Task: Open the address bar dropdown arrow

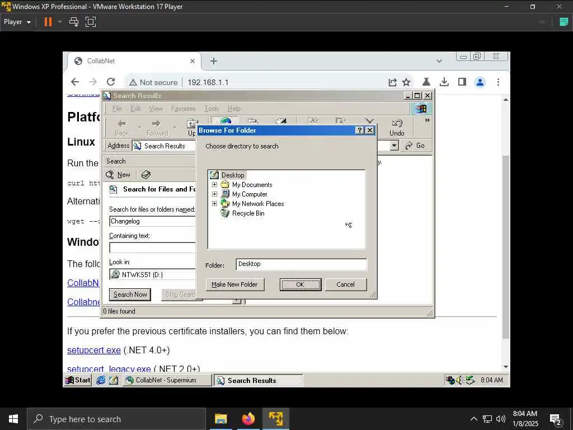Action: pos(394,146)
